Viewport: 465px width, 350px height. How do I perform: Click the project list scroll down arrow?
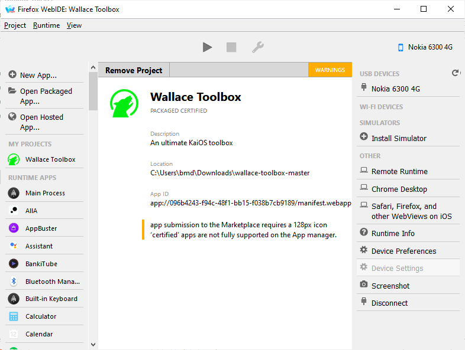[93, 345]
